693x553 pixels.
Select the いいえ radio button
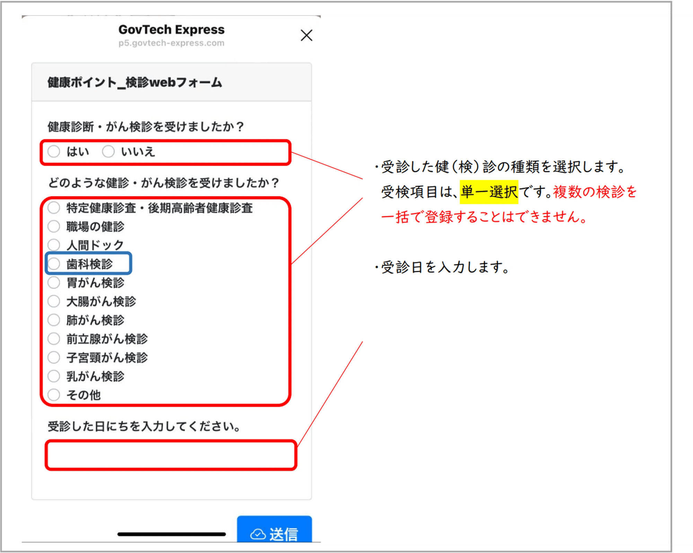click(108, 152)
